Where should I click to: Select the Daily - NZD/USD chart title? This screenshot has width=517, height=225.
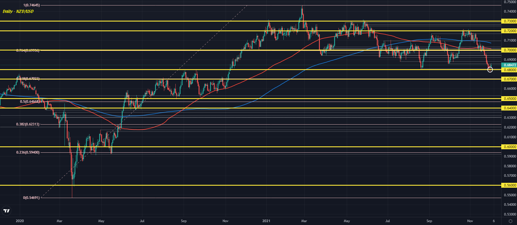point(18,11)
